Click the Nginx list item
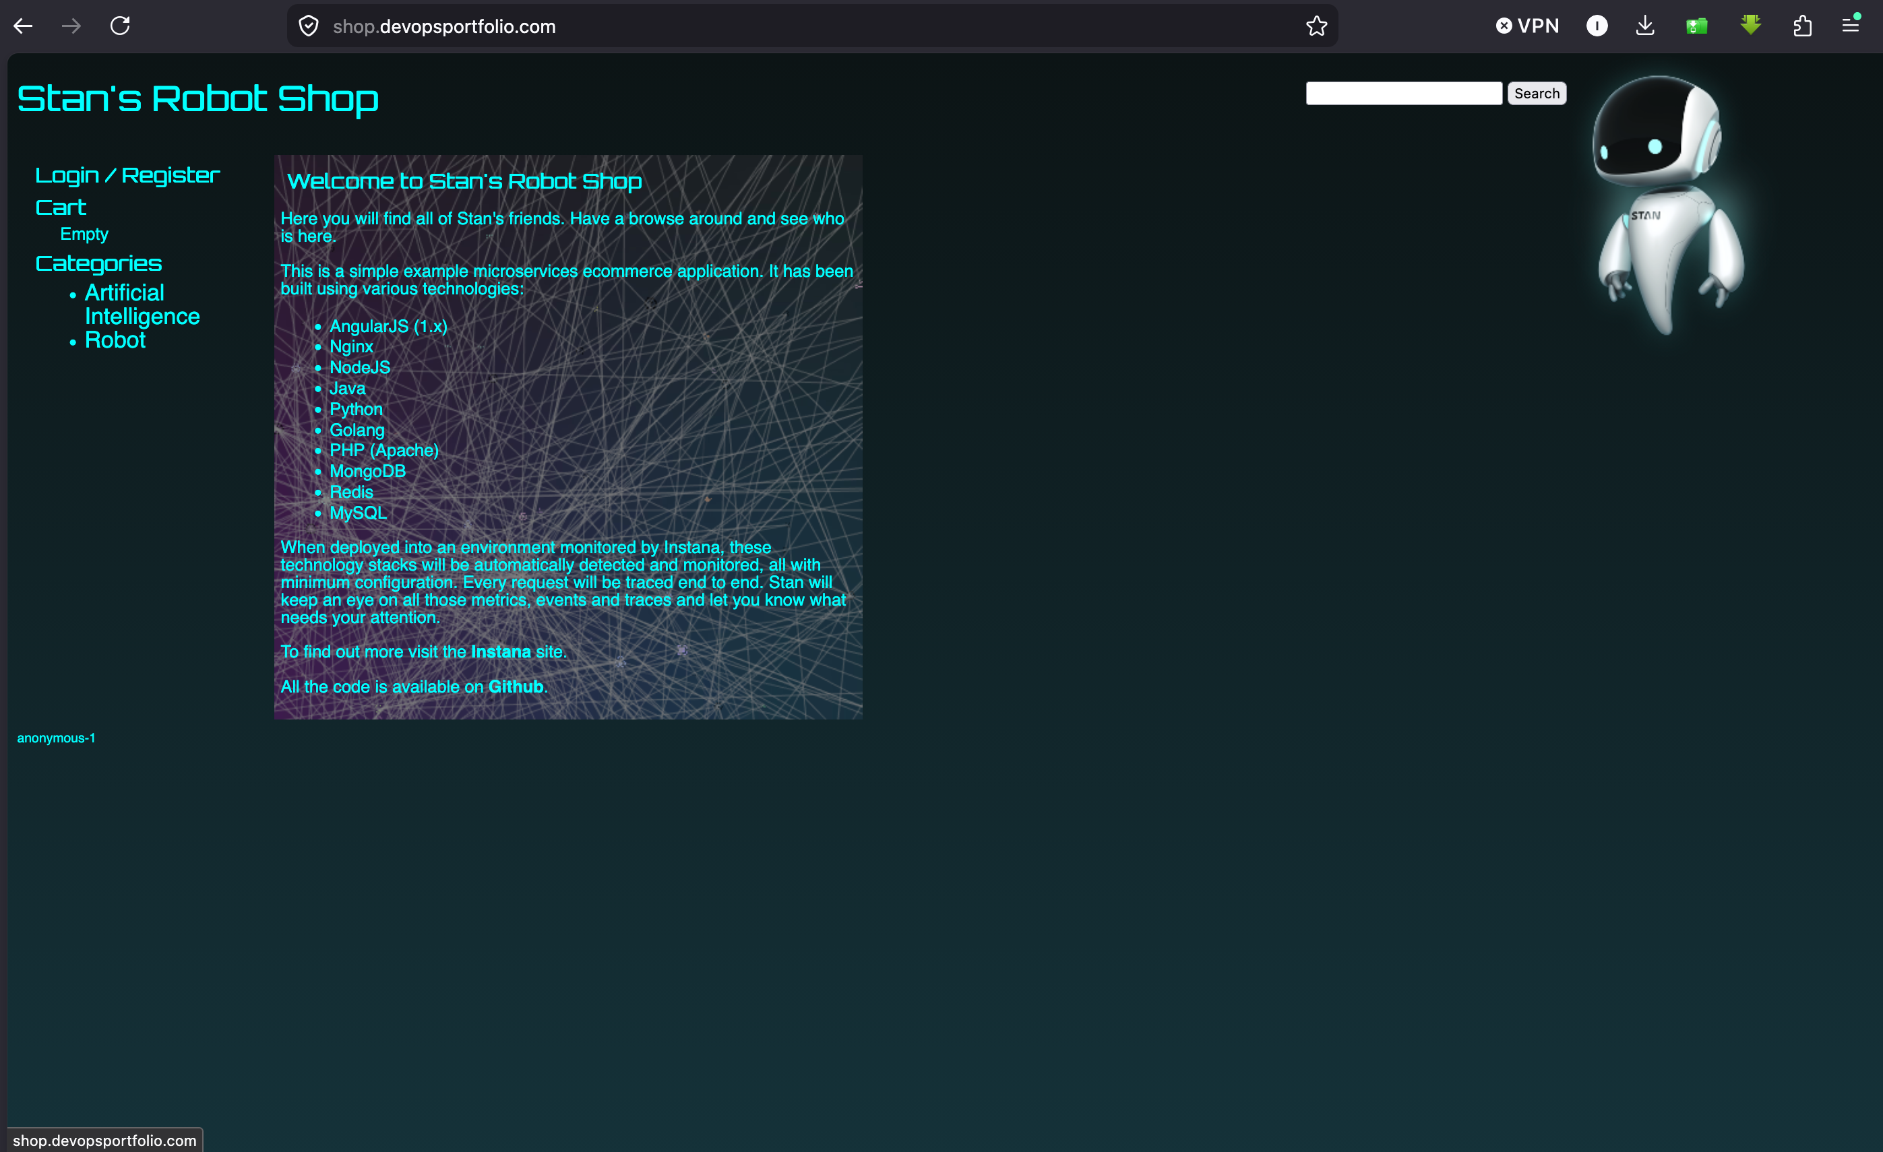This screenshot has height=1152, width=1883. click(x=352, y=347)
